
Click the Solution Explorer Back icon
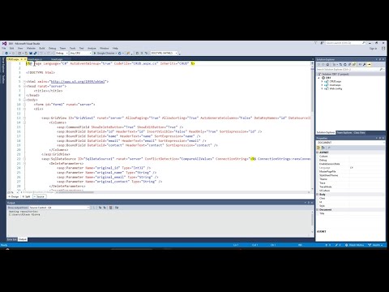click(x=319, y=65)
